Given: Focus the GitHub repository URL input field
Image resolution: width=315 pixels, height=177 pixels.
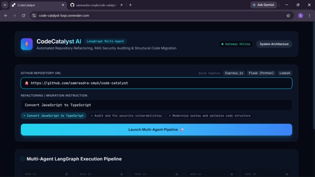Looking at the screenshot, I should point(156,83).
